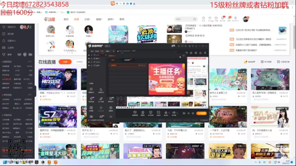Go to 首页 in Douyu nav
Screen dimensions: 296x166
66,19
